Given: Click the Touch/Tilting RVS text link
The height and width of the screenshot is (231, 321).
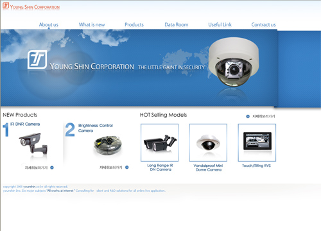Looking at the screenshot, I should coord(256,166).
